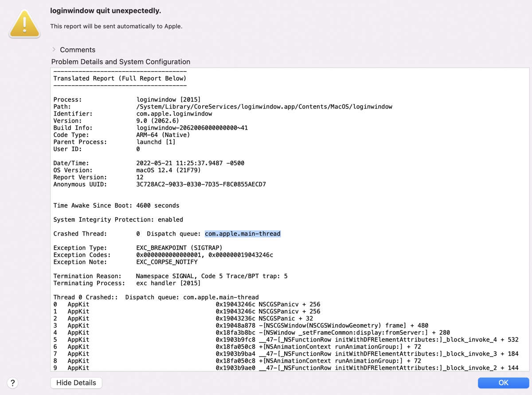Click the Termination Reason line
The height and width of the screenshot is (395, 532).
pyautogui.click(x=170, y=276)
